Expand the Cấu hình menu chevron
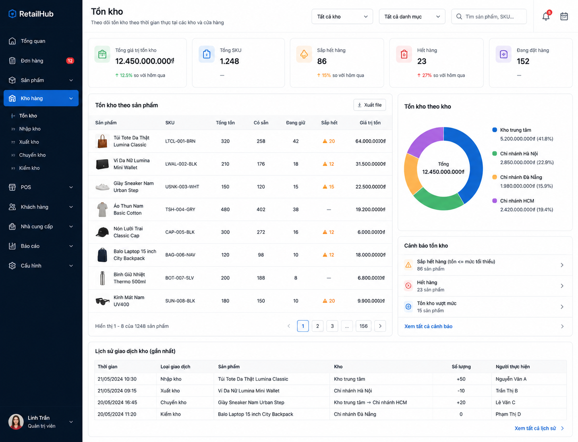Screen dimensions: 578x442 [71, 266]
